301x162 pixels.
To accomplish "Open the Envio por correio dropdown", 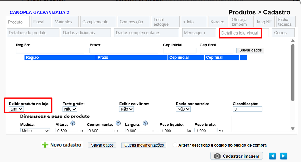I will tap(183, 109).
